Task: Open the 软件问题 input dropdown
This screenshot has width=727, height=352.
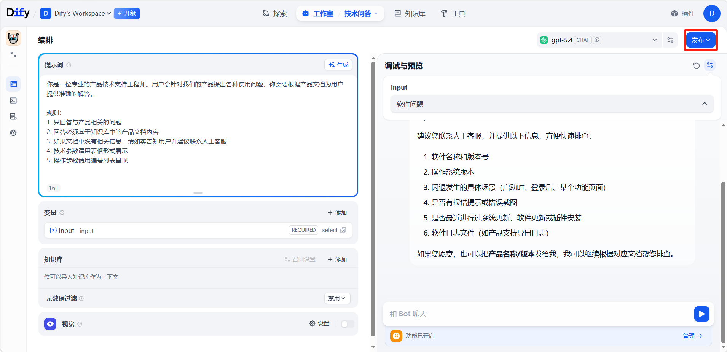Action: tap(552, 104)
